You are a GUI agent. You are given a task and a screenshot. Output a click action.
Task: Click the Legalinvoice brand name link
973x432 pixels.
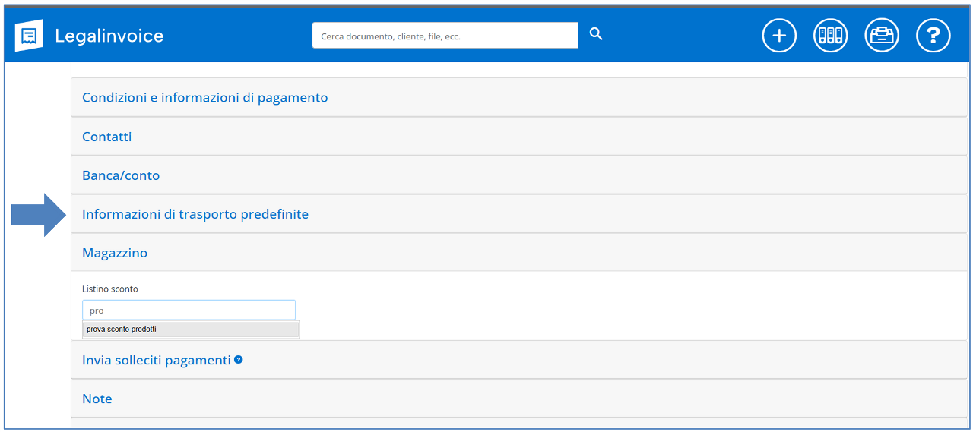109,36
